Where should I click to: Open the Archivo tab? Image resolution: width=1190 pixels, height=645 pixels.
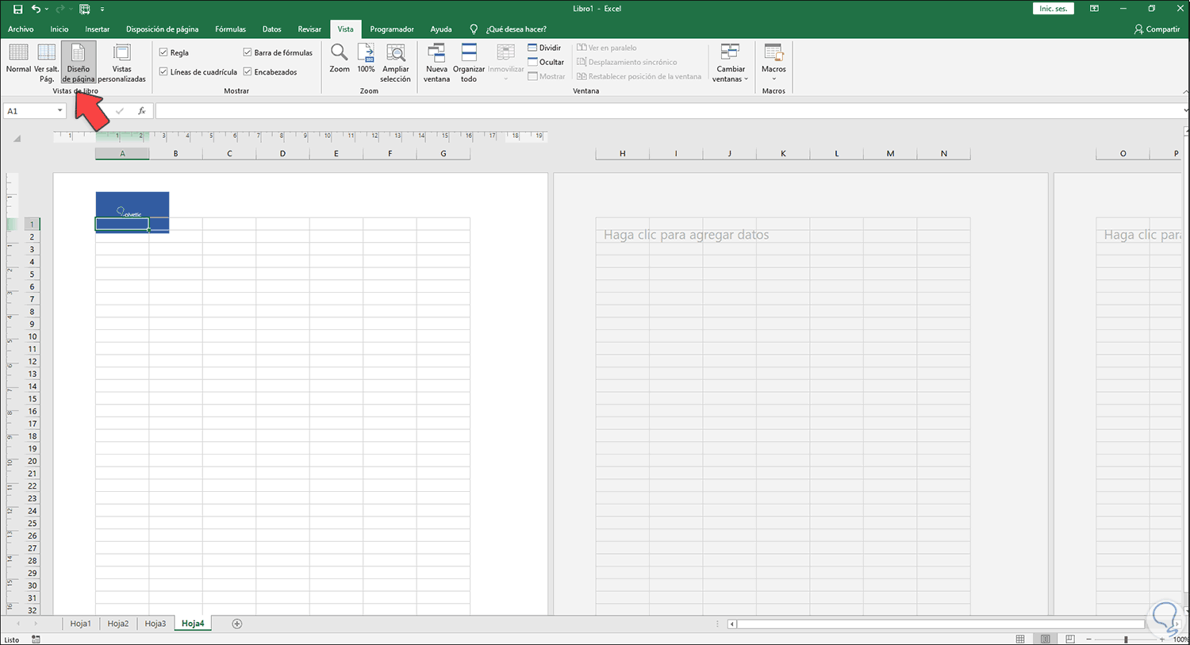click(x=21, y=29)
